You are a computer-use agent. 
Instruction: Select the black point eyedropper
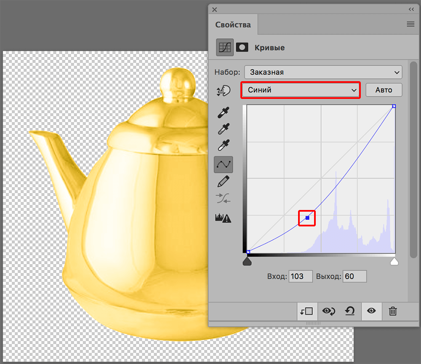[223, 113]
